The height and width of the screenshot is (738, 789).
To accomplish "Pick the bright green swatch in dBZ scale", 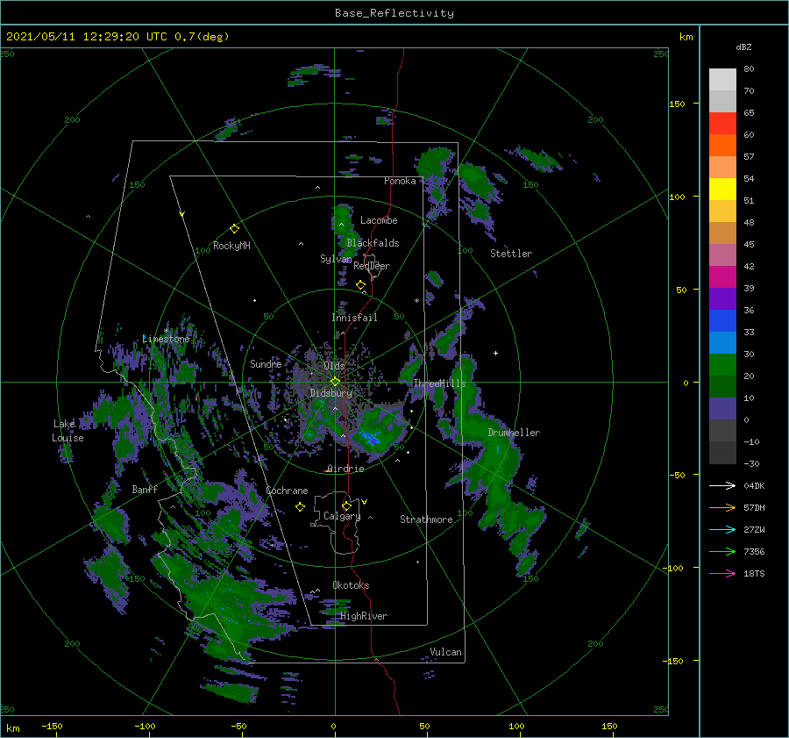I will [722, 364].
